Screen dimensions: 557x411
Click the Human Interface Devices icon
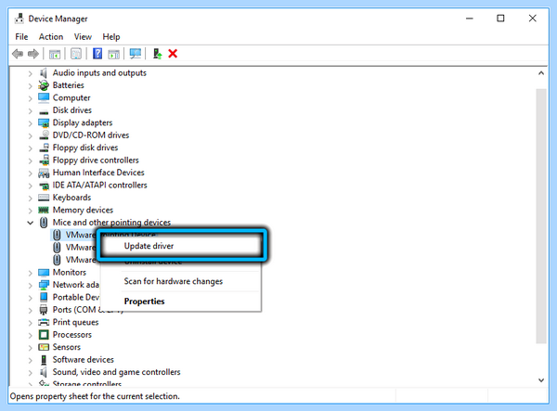(44, 173)
